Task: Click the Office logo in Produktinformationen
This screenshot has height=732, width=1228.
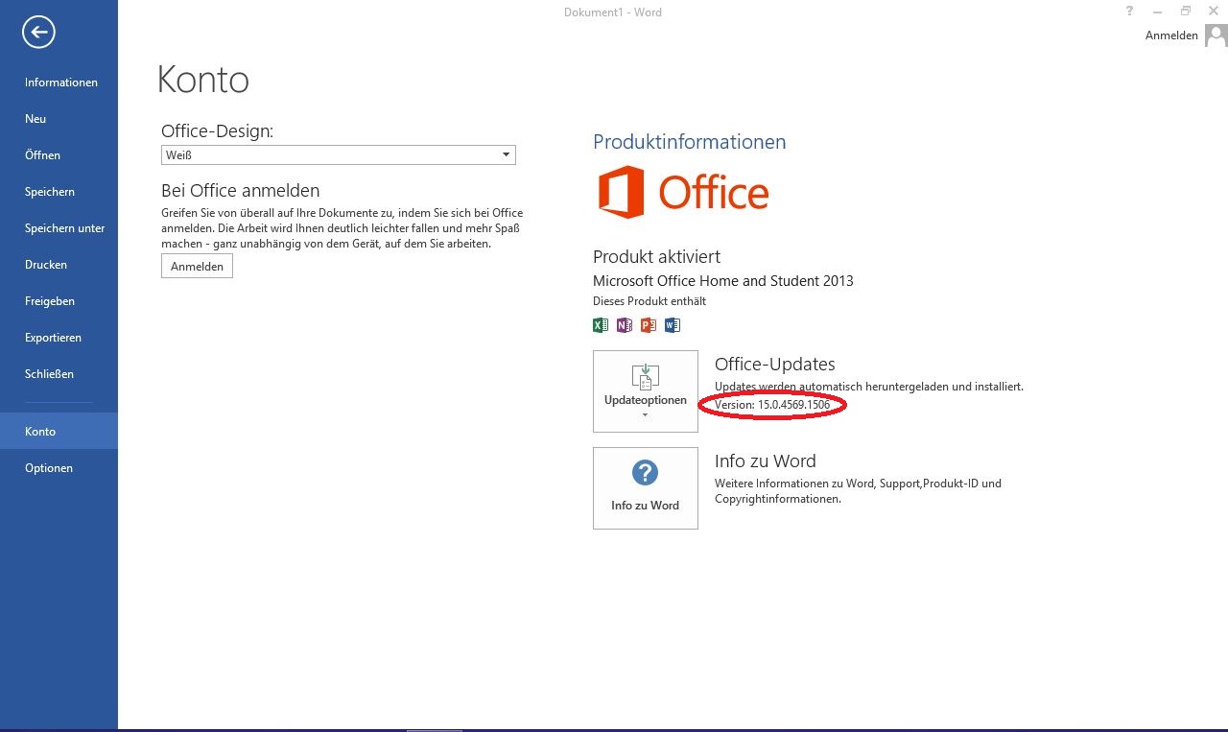Action: [x=683, y=193]
